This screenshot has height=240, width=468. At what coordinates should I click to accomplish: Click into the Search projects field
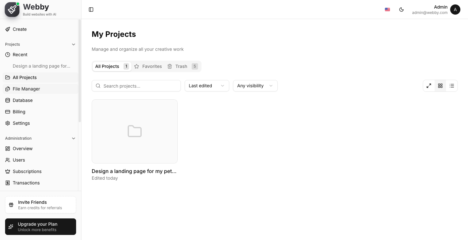(x=136, y=86)
